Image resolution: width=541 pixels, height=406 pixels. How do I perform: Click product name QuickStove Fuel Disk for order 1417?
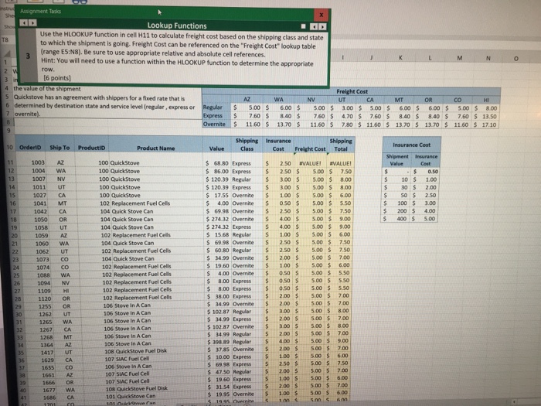click(141, 351)
